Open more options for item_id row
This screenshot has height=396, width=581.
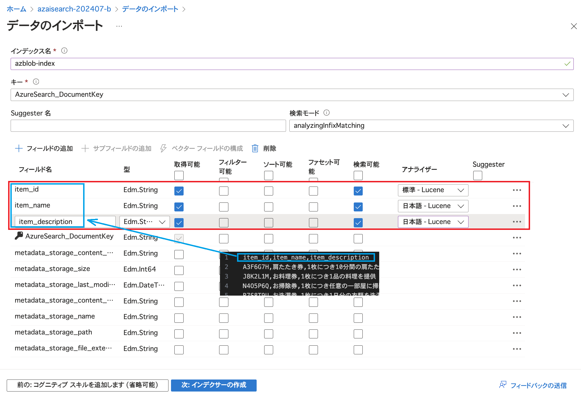517,190
